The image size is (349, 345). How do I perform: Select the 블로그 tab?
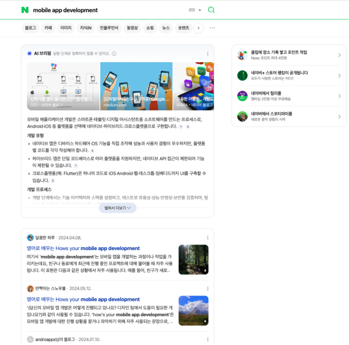(31, 28)
